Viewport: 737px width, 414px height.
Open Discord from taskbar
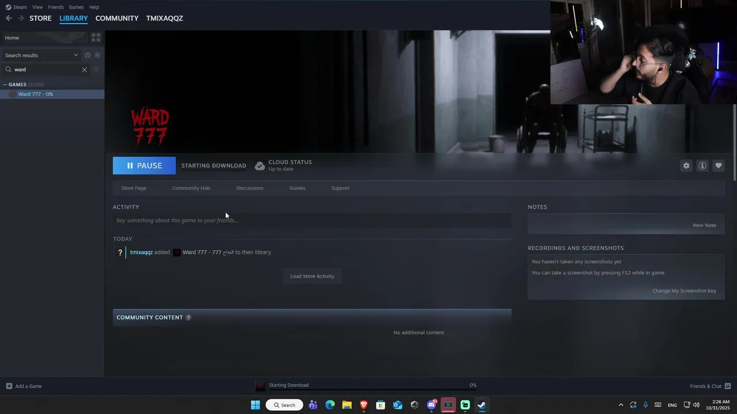coord(431,405)
